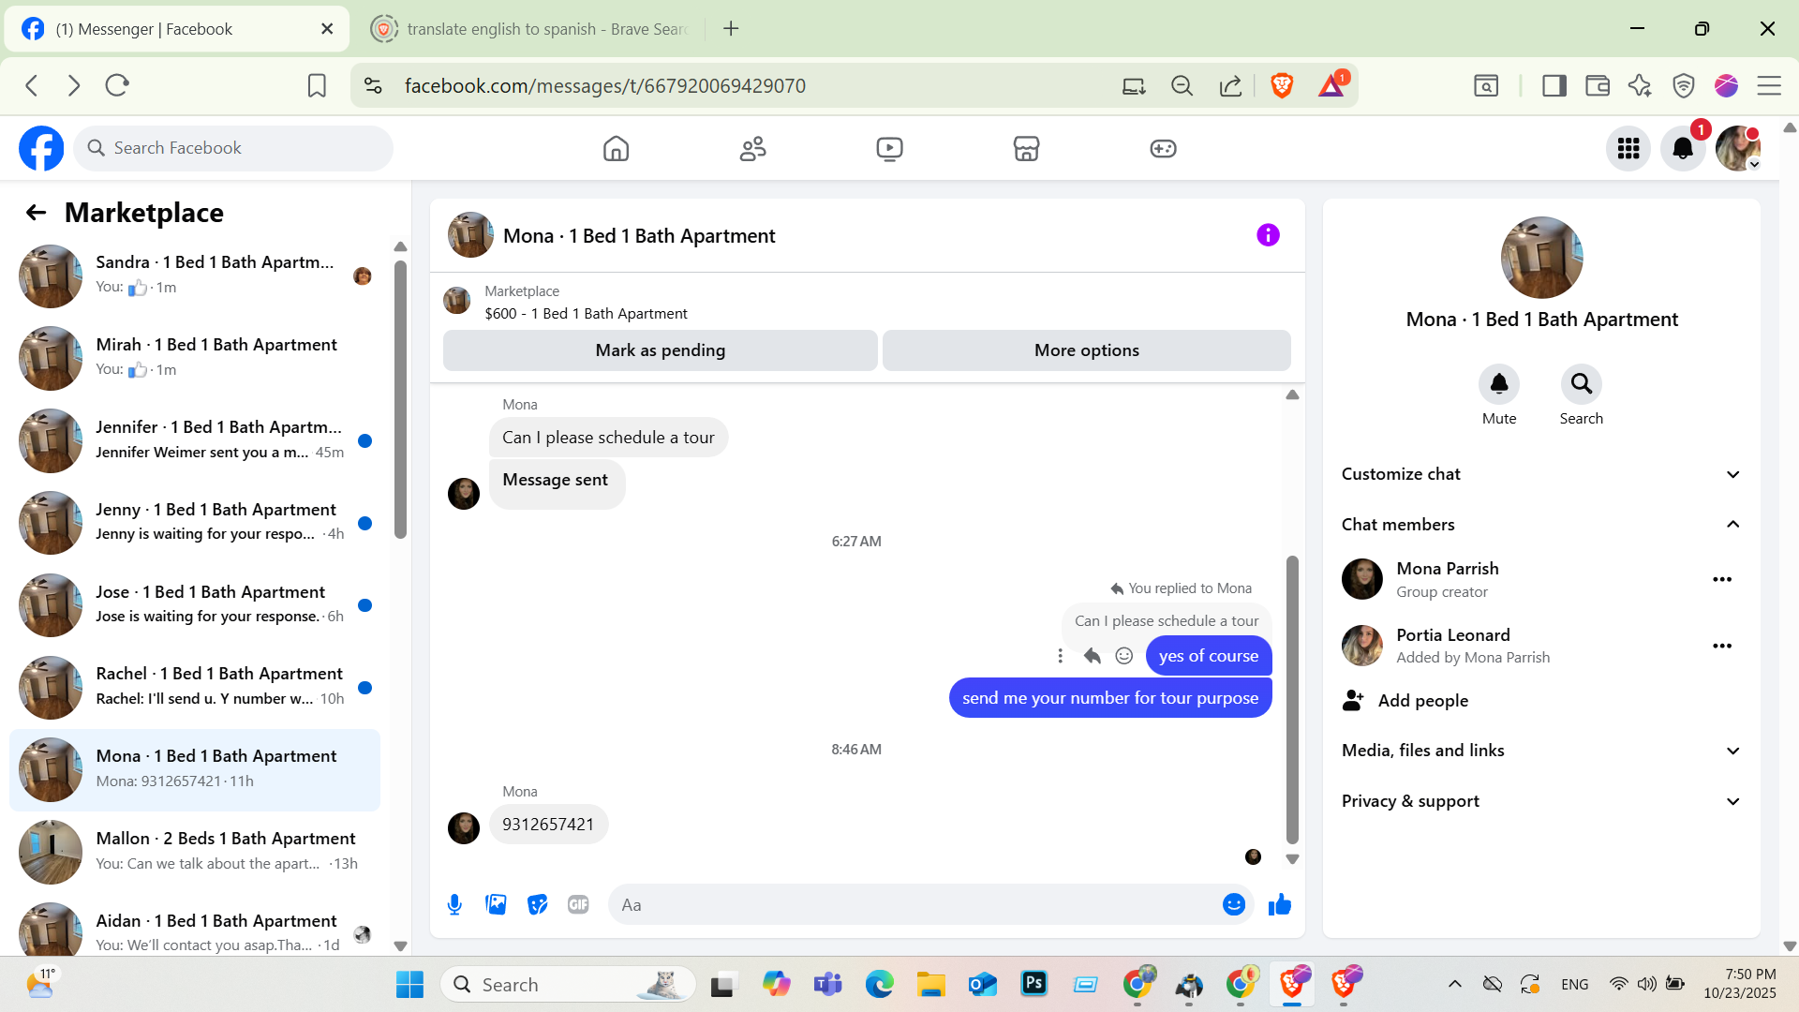Toggle Brave Shields lion icon
This screenshot has height=1012, width=1799.
coord(1282,86)
